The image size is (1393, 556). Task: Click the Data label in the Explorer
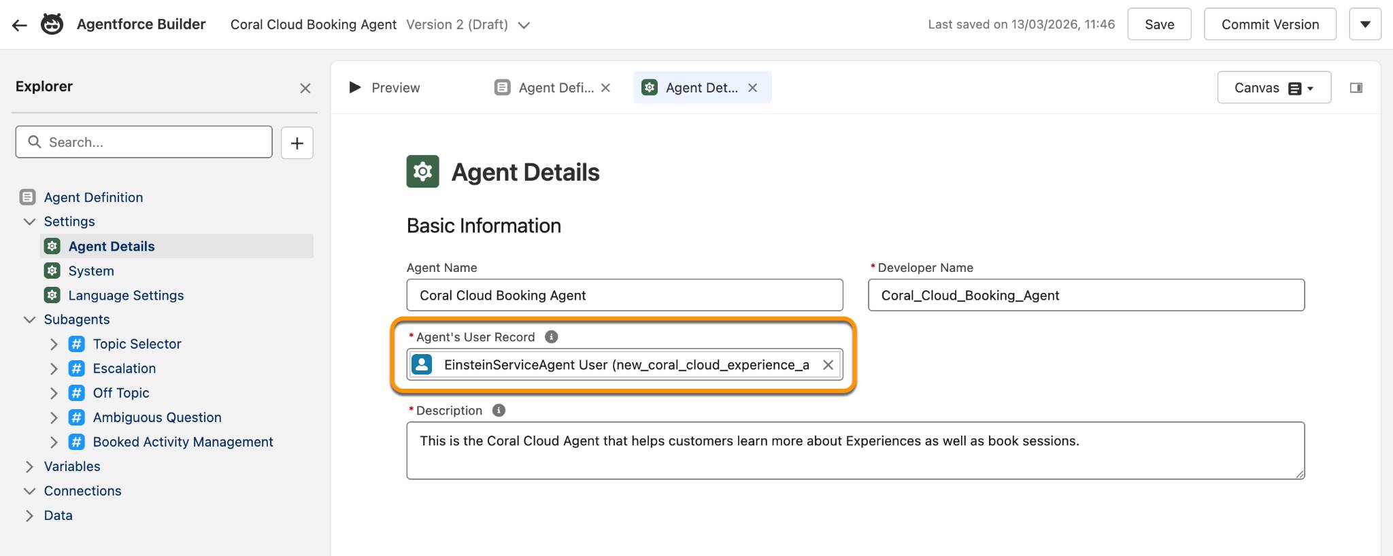(x=58, y=515)
